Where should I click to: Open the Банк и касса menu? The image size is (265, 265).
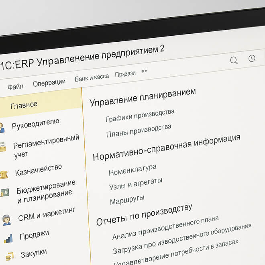point(92,78)
